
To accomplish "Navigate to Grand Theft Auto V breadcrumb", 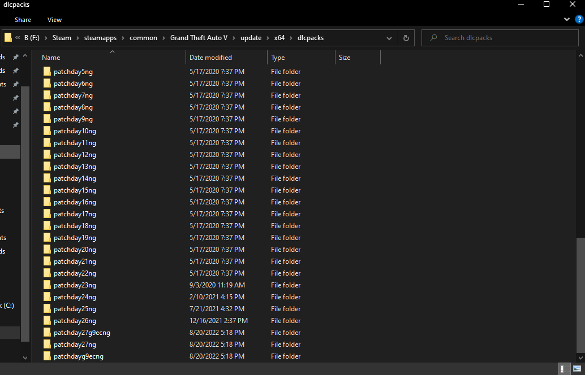I will coord(199,38).
